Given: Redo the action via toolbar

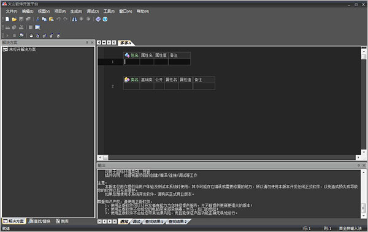Looking at the screenshot, I should click(65, 19).
